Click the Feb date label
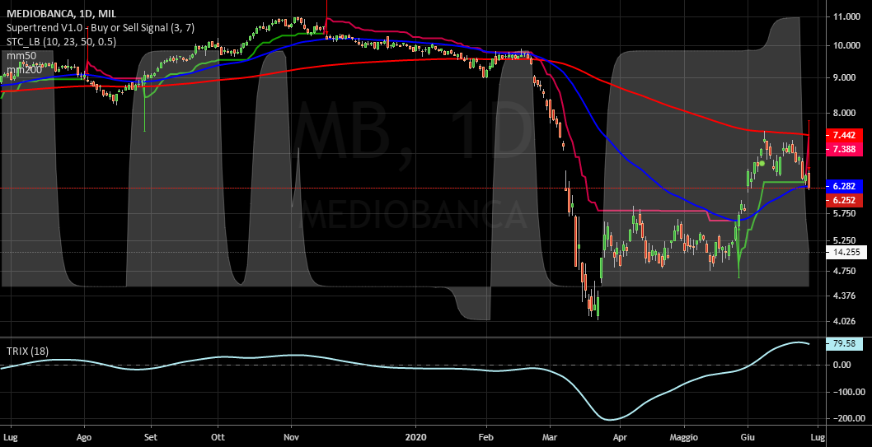872x447 pixels. coord(486,438)
